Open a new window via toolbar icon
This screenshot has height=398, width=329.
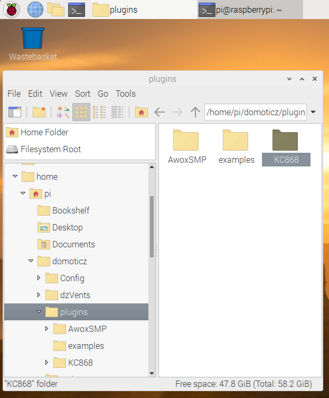[x=14, y=112]
